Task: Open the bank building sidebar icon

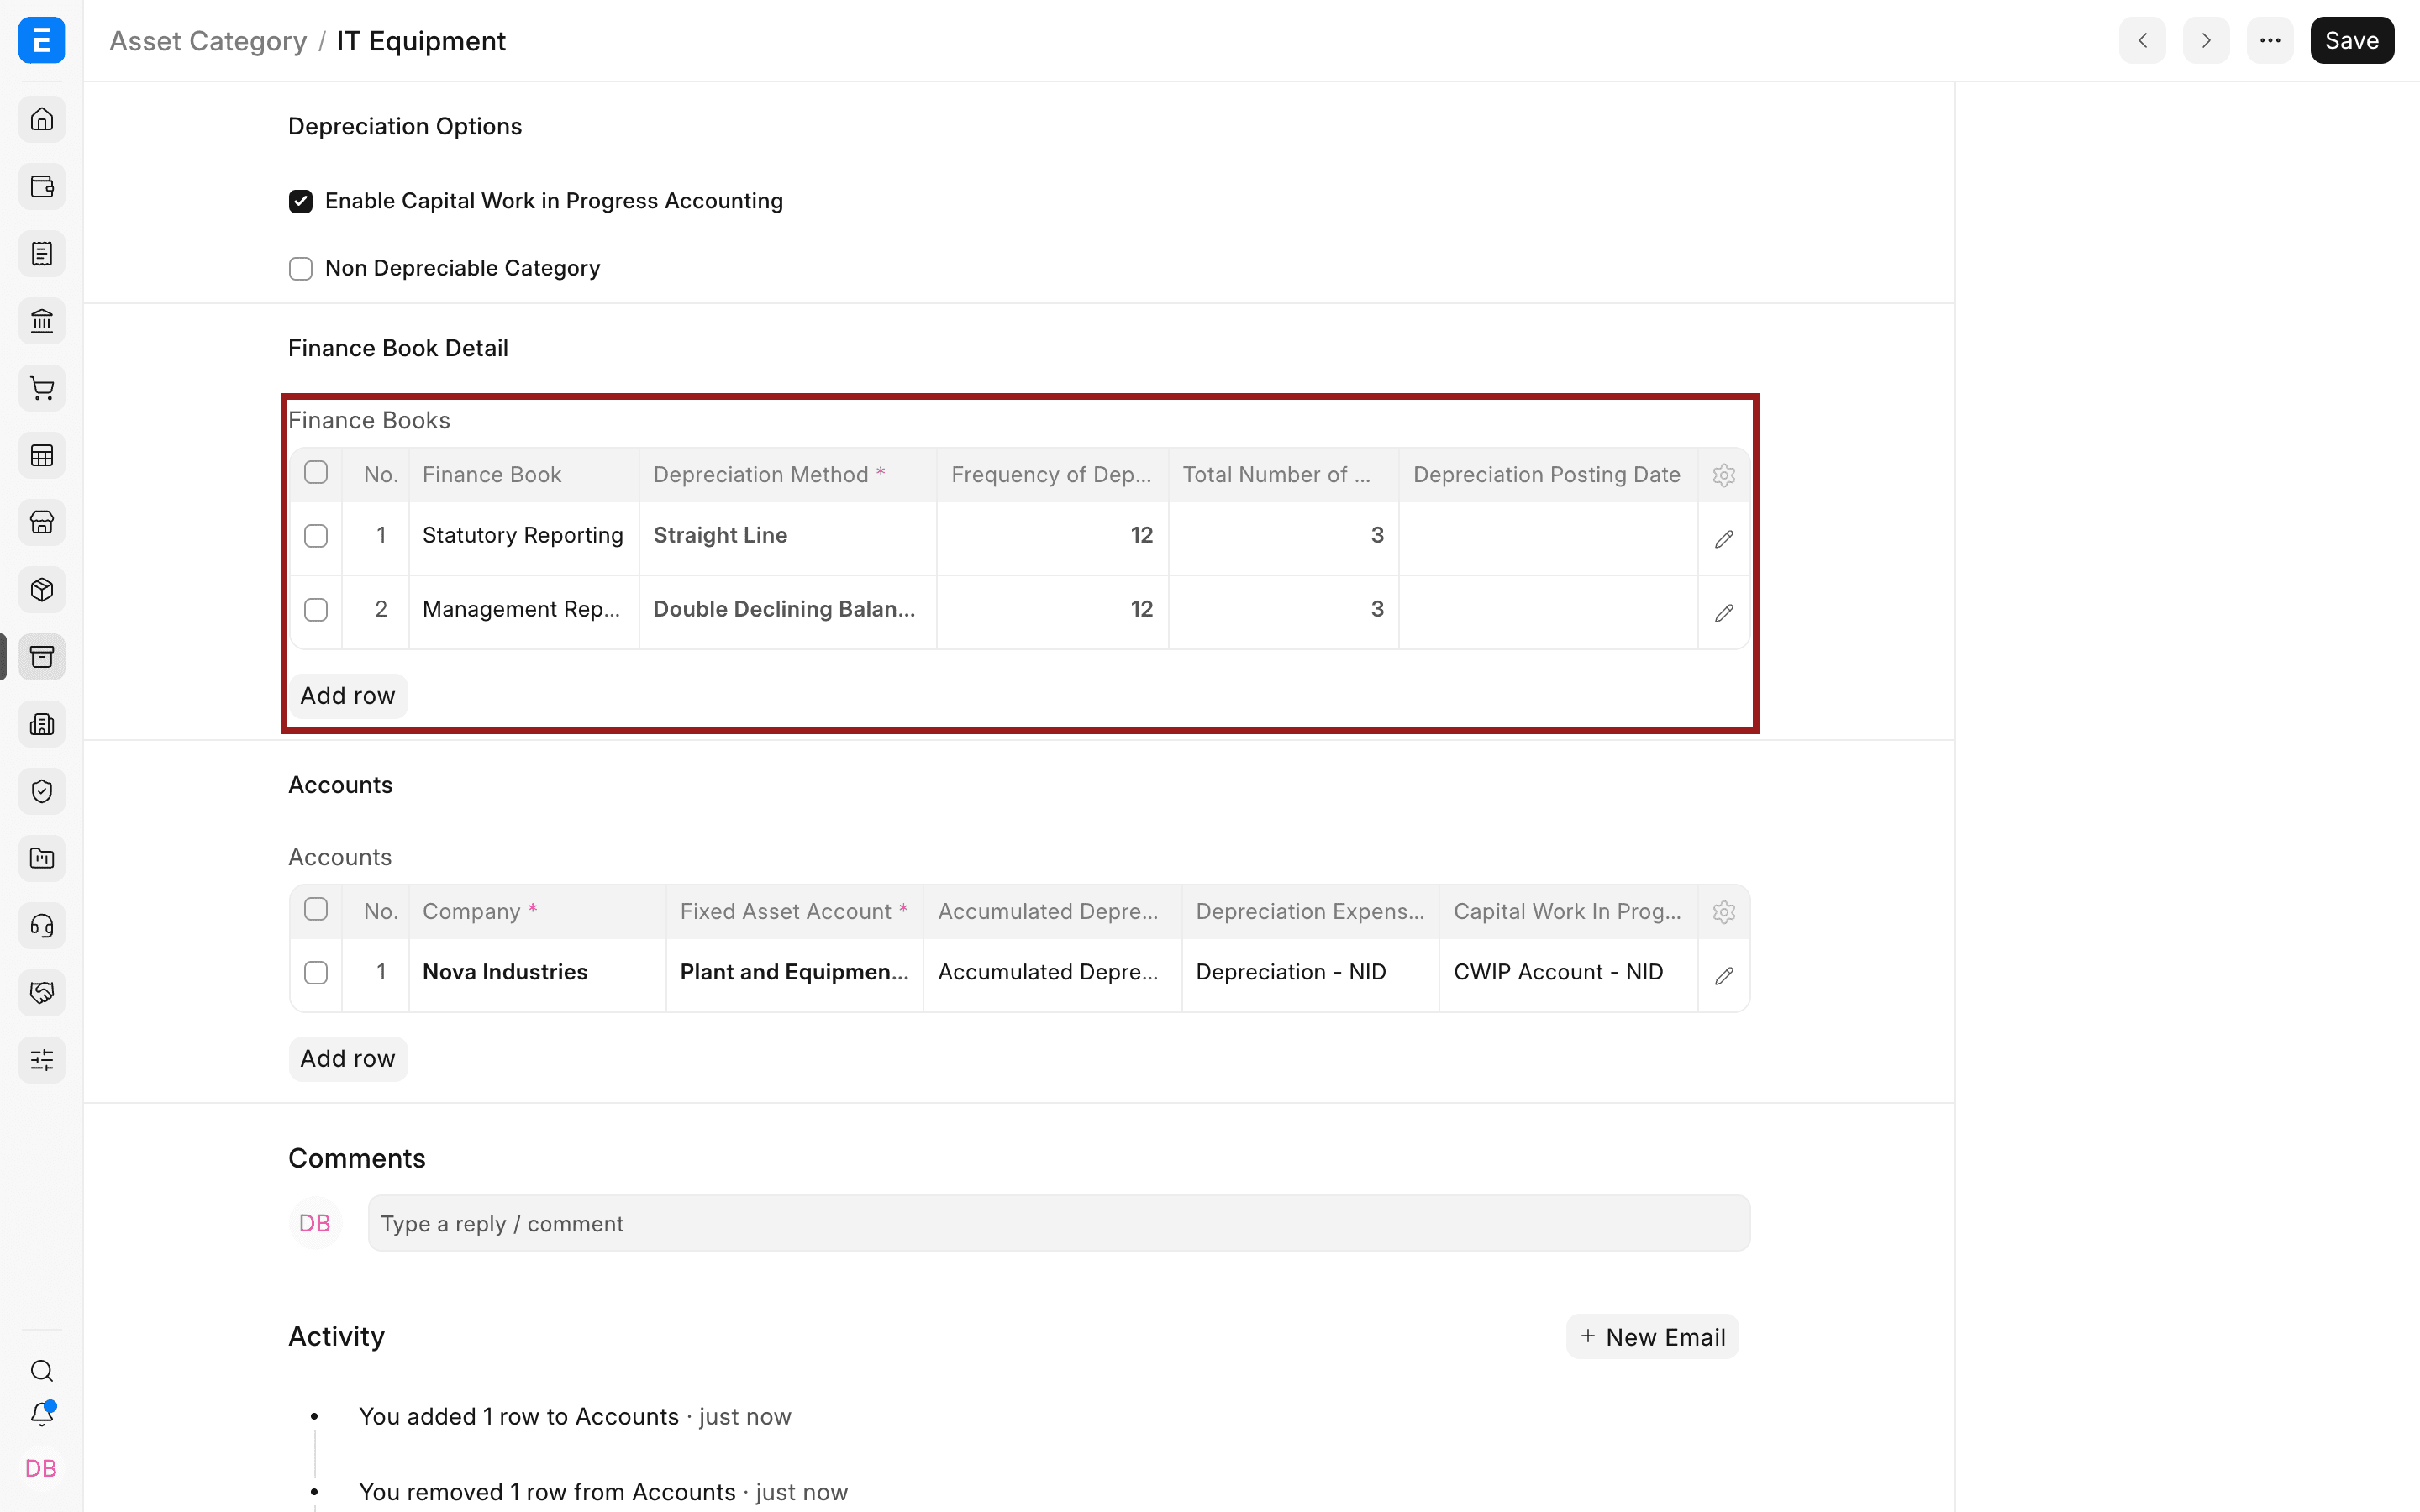Action: 41,321
